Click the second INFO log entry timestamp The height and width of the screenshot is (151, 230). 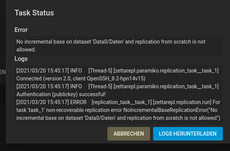coord(43,86)
